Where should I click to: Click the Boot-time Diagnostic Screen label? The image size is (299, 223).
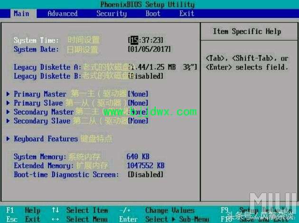66,175
